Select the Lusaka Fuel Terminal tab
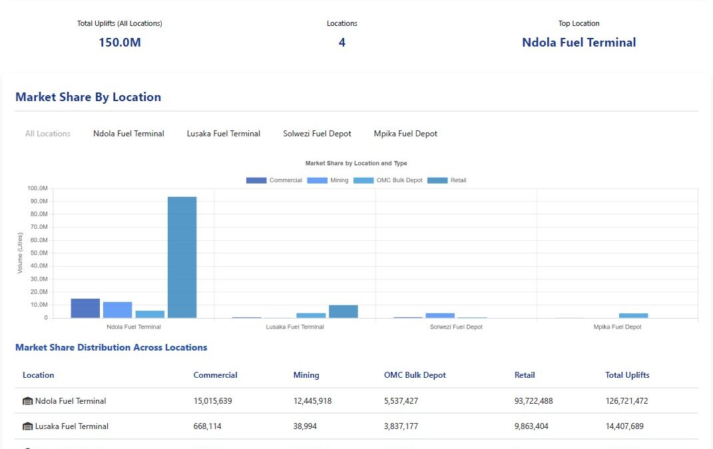This screenshot has width=713, height=449. [x=224, y=134]
